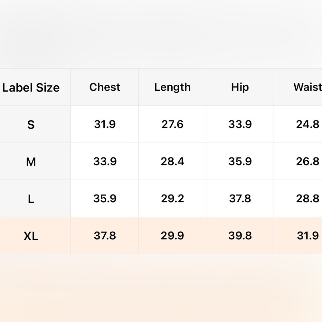Click the M length value 28.4
The height and width of the screenshot is (322, 322).
click(x=172, y=161)
